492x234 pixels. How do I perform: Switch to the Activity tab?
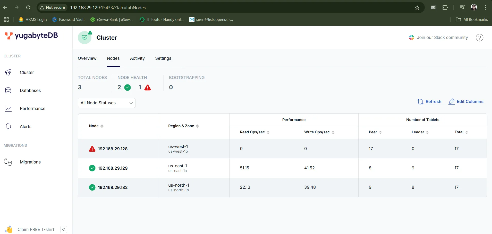(x=137, y=58)
